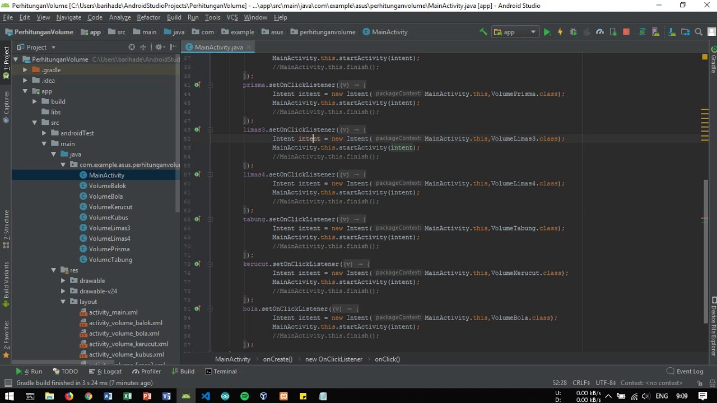717x403 pixels.
Task: Open Project panel gear settings
Action: tap(159, 47)
